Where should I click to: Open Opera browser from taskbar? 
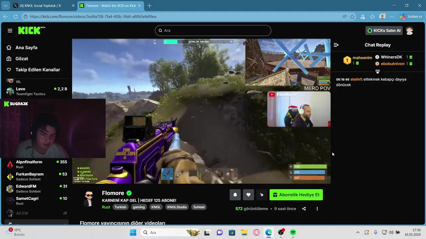(x=256, y=232)
